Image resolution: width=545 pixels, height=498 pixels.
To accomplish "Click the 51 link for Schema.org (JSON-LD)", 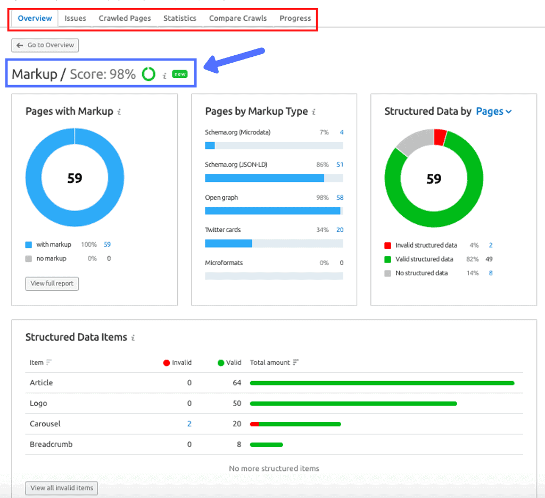I will point(340,165).
